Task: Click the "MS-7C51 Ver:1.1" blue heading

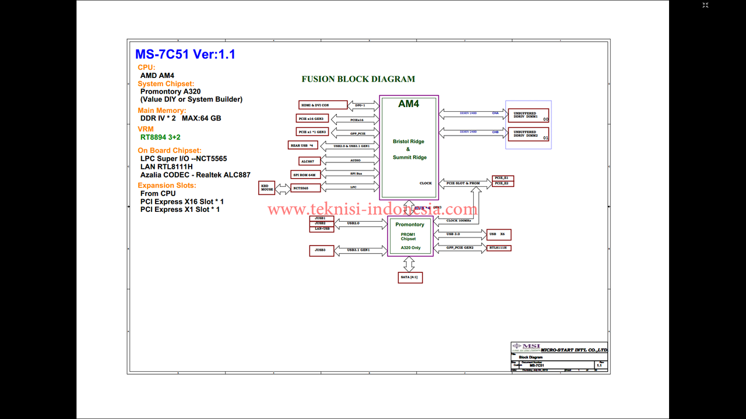Action: [x=185, y=55]
